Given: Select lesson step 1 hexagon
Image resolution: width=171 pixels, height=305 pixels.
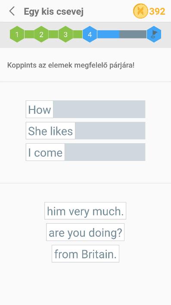Looking at the screenshot, I should pos(17,35).
